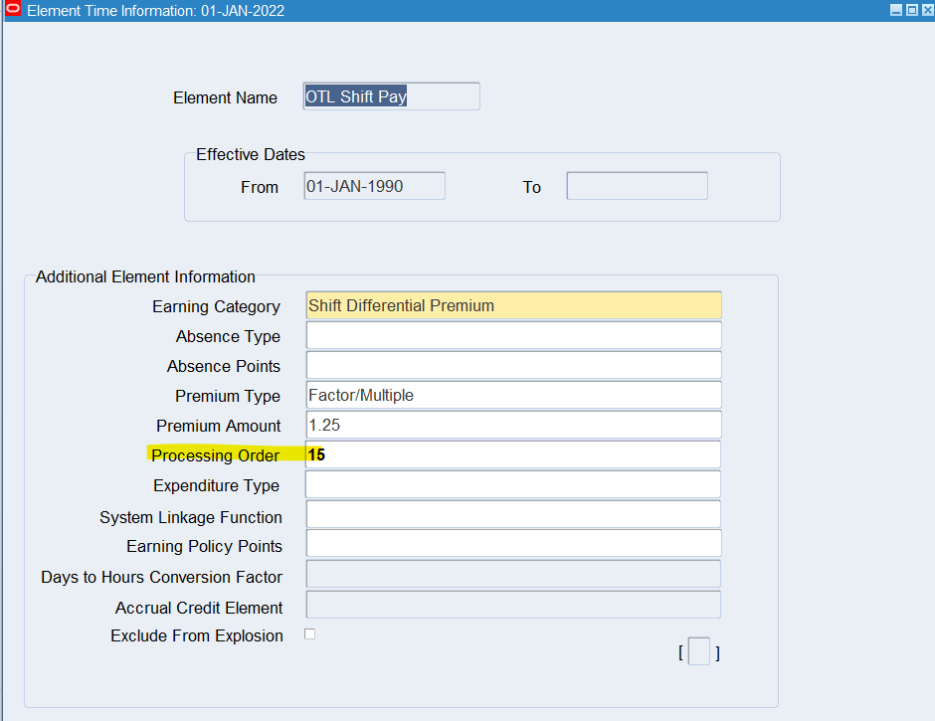Click the Days to Hours Conversion Factor field
Viewport: 935px width, 721px height.
(x=513, y=574)
